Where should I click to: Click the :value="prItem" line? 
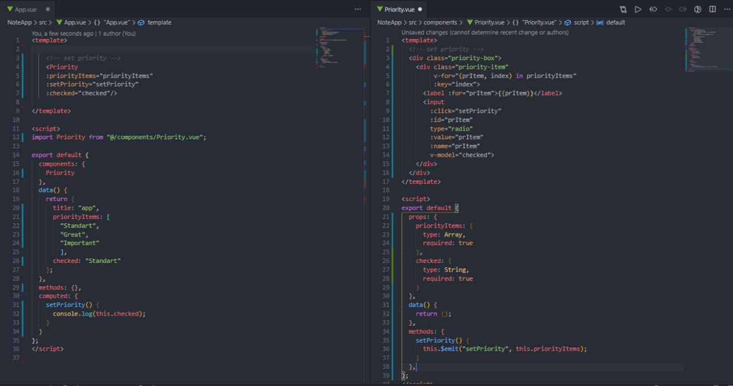457,137
